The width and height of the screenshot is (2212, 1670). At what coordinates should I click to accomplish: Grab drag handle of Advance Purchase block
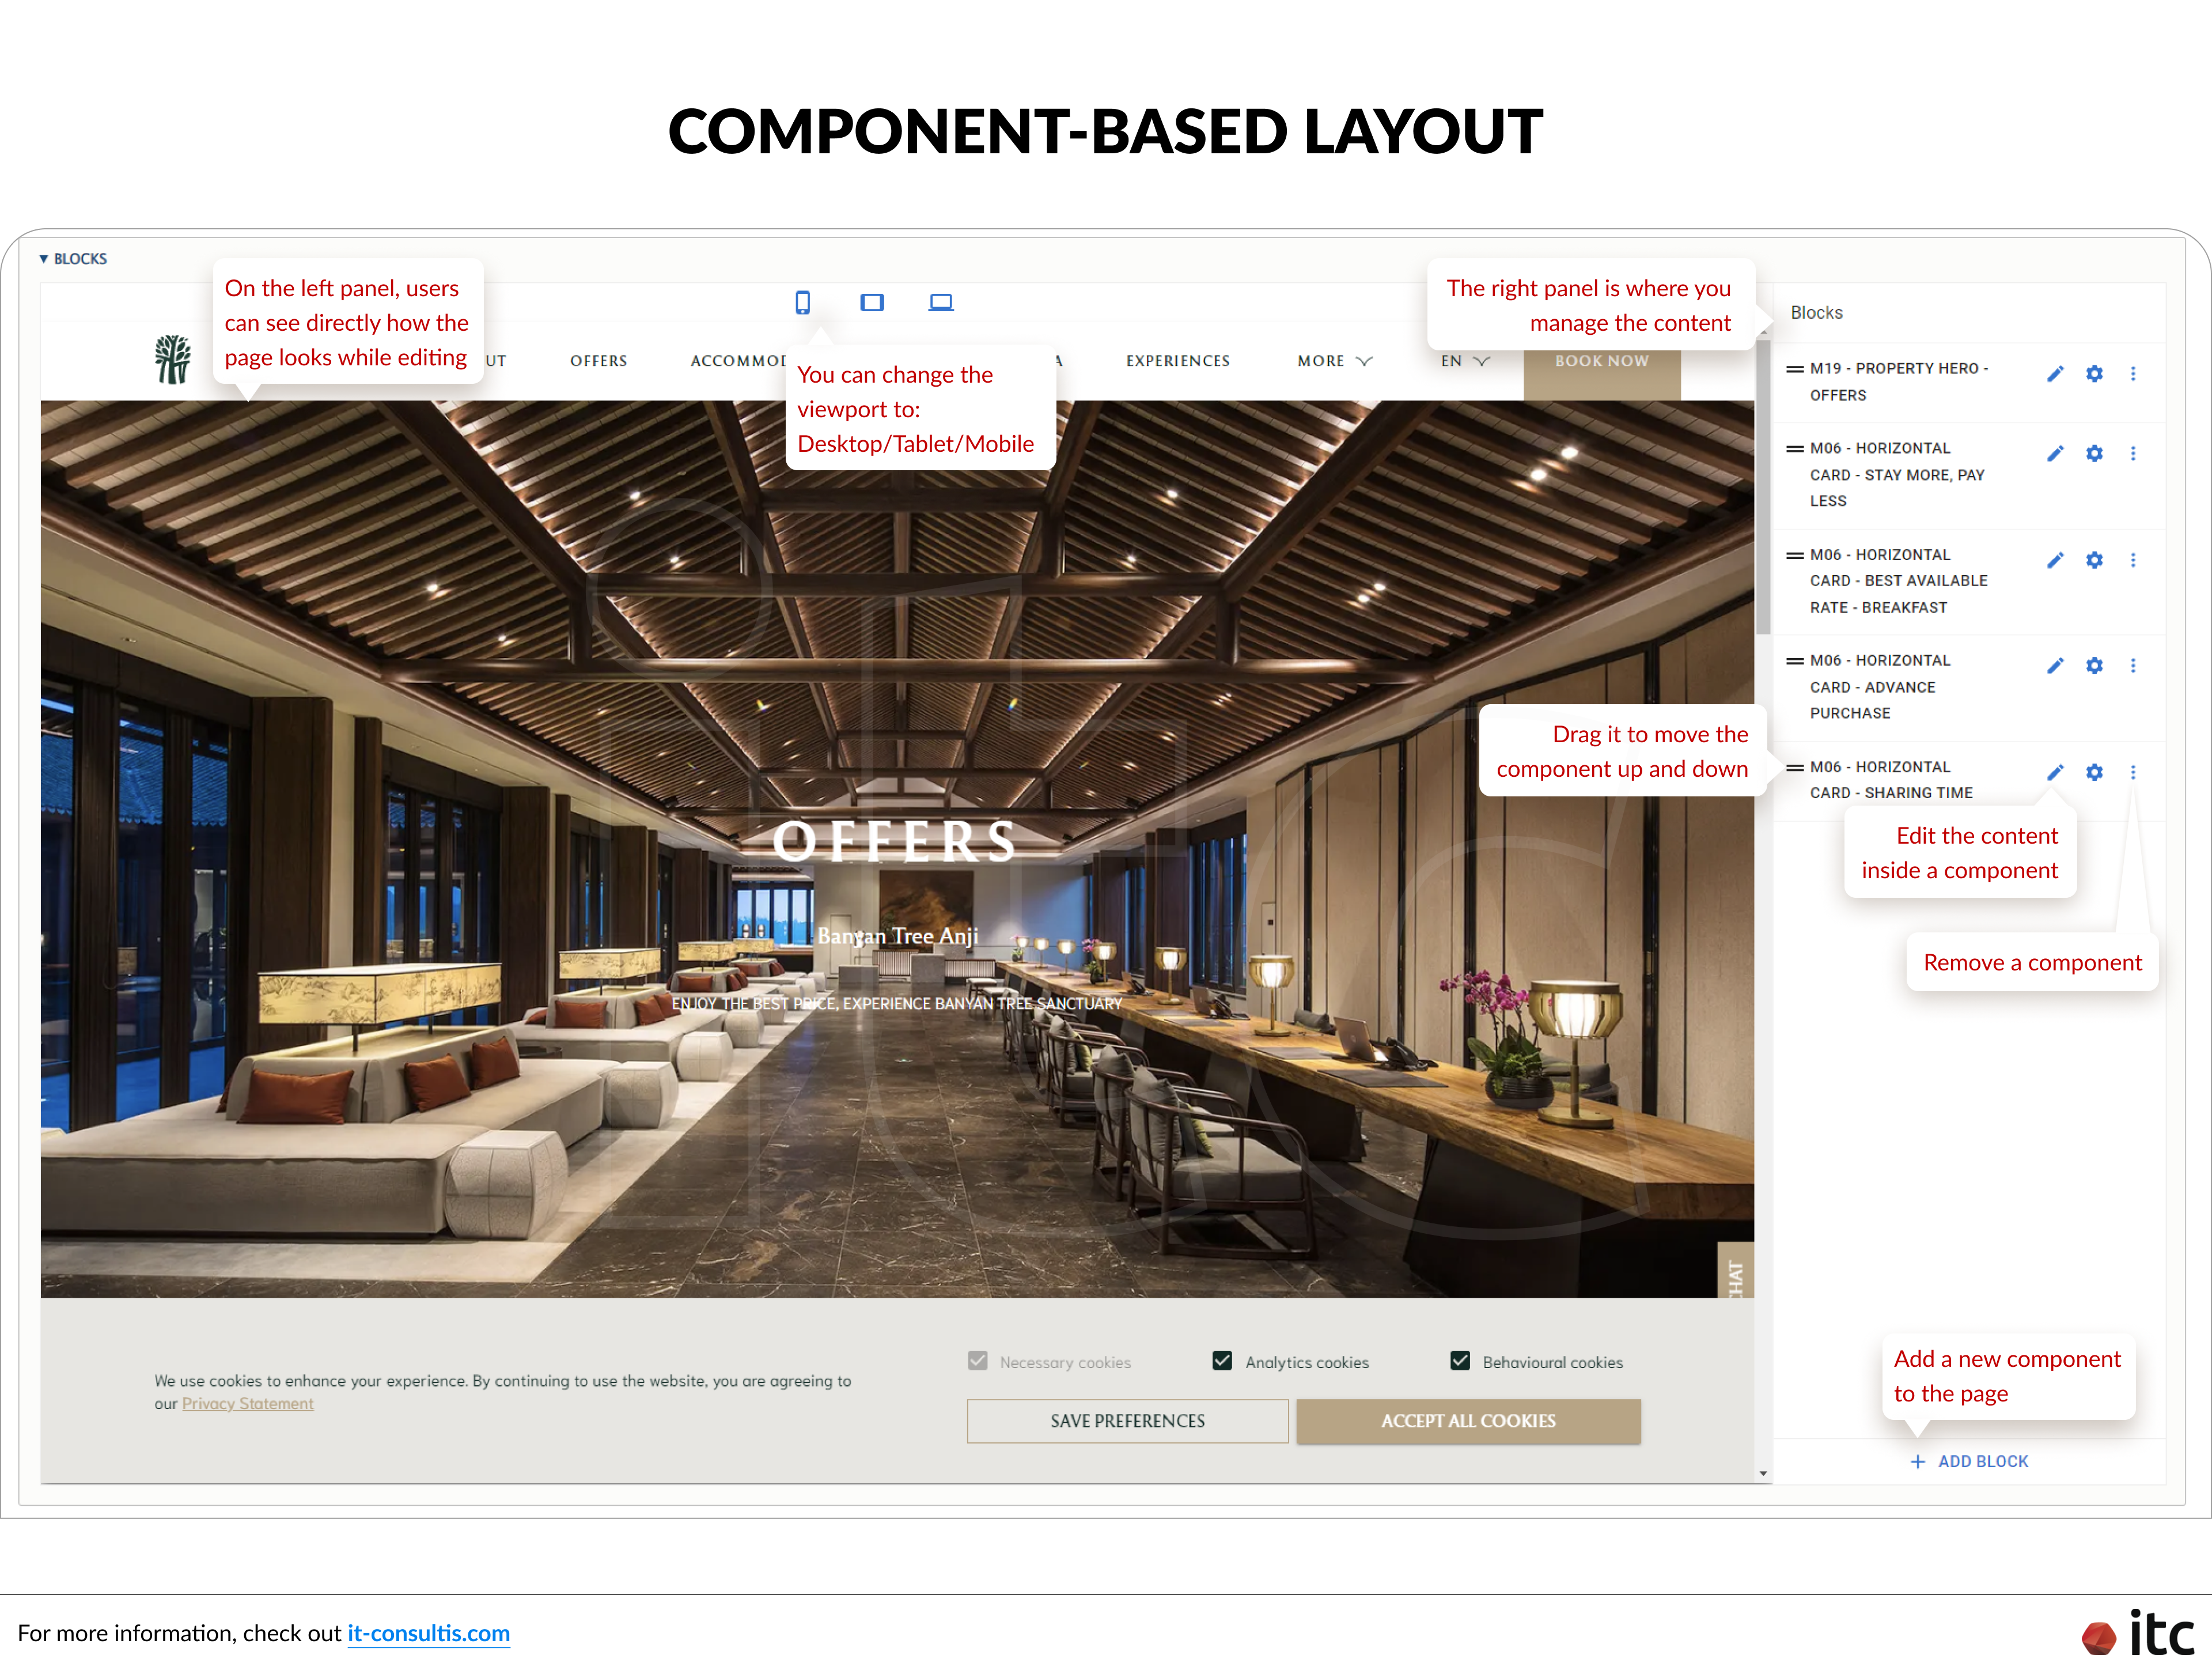click(x=1795, y=662)
